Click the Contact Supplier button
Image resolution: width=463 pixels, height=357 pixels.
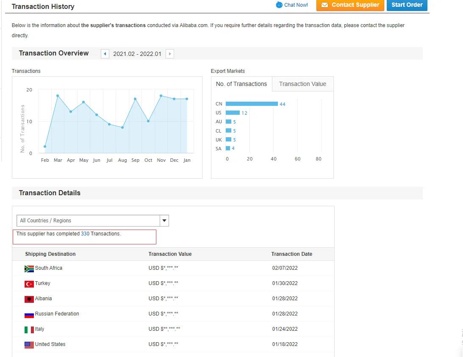[x=350, y=5]
